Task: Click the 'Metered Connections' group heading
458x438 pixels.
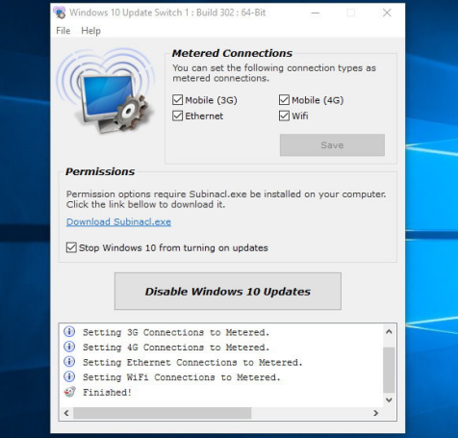Action: click(x=232, y=53)
